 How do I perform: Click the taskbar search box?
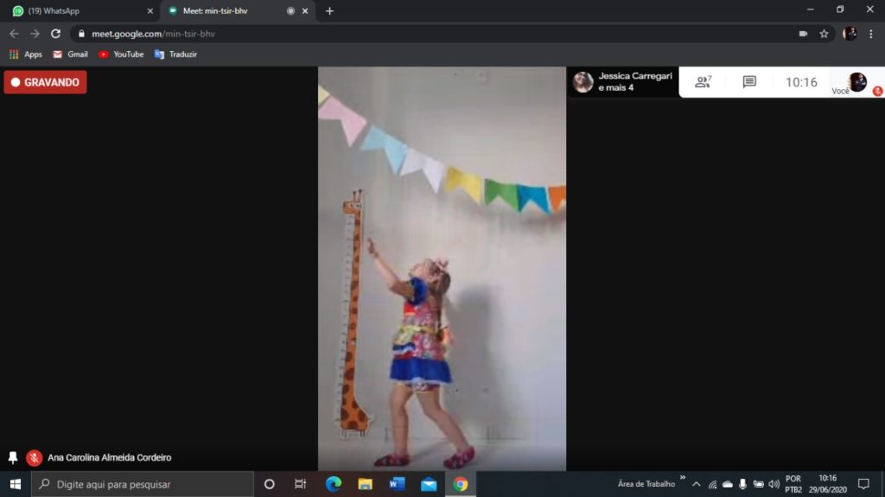coord(143,484)
